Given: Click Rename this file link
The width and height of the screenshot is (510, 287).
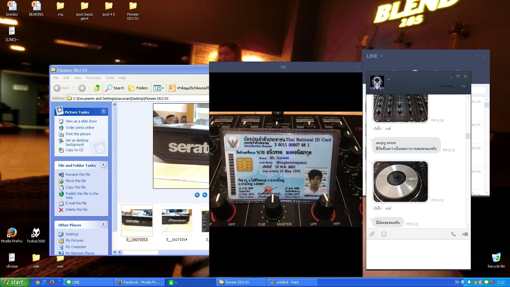Looking at the screenshot, I should point(78,174).
